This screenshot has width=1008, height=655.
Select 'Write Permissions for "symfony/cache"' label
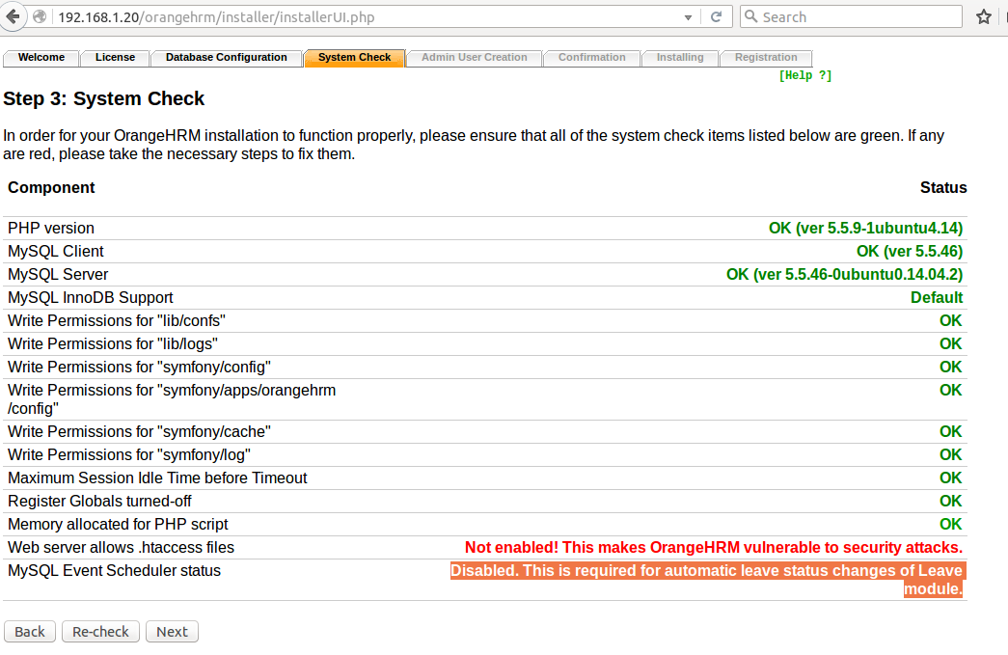[x=139, y=431]
